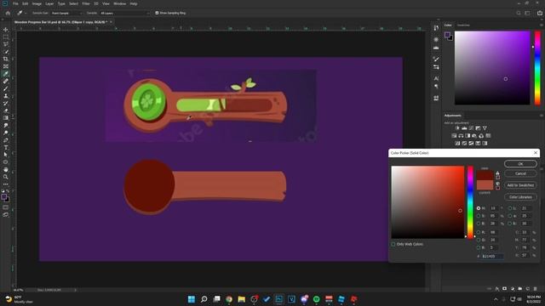Open the workspace switcher at top right
Screen dimensions: 545x306
528,13
